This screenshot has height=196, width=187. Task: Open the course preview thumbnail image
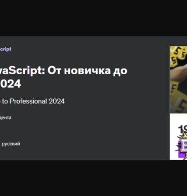[178, 80]
